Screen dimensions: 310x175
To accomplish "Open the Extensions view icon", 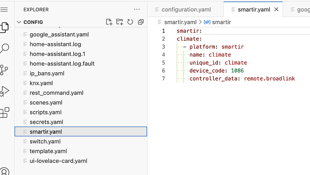I will coord(4,113).
